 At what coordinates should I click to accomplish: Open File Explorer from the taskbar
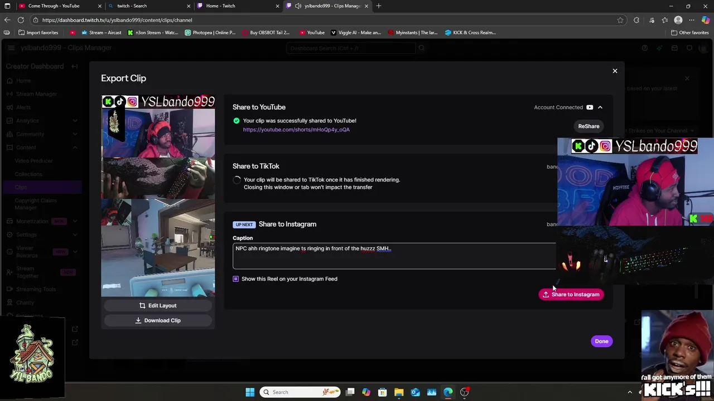(x=399, y=392)
